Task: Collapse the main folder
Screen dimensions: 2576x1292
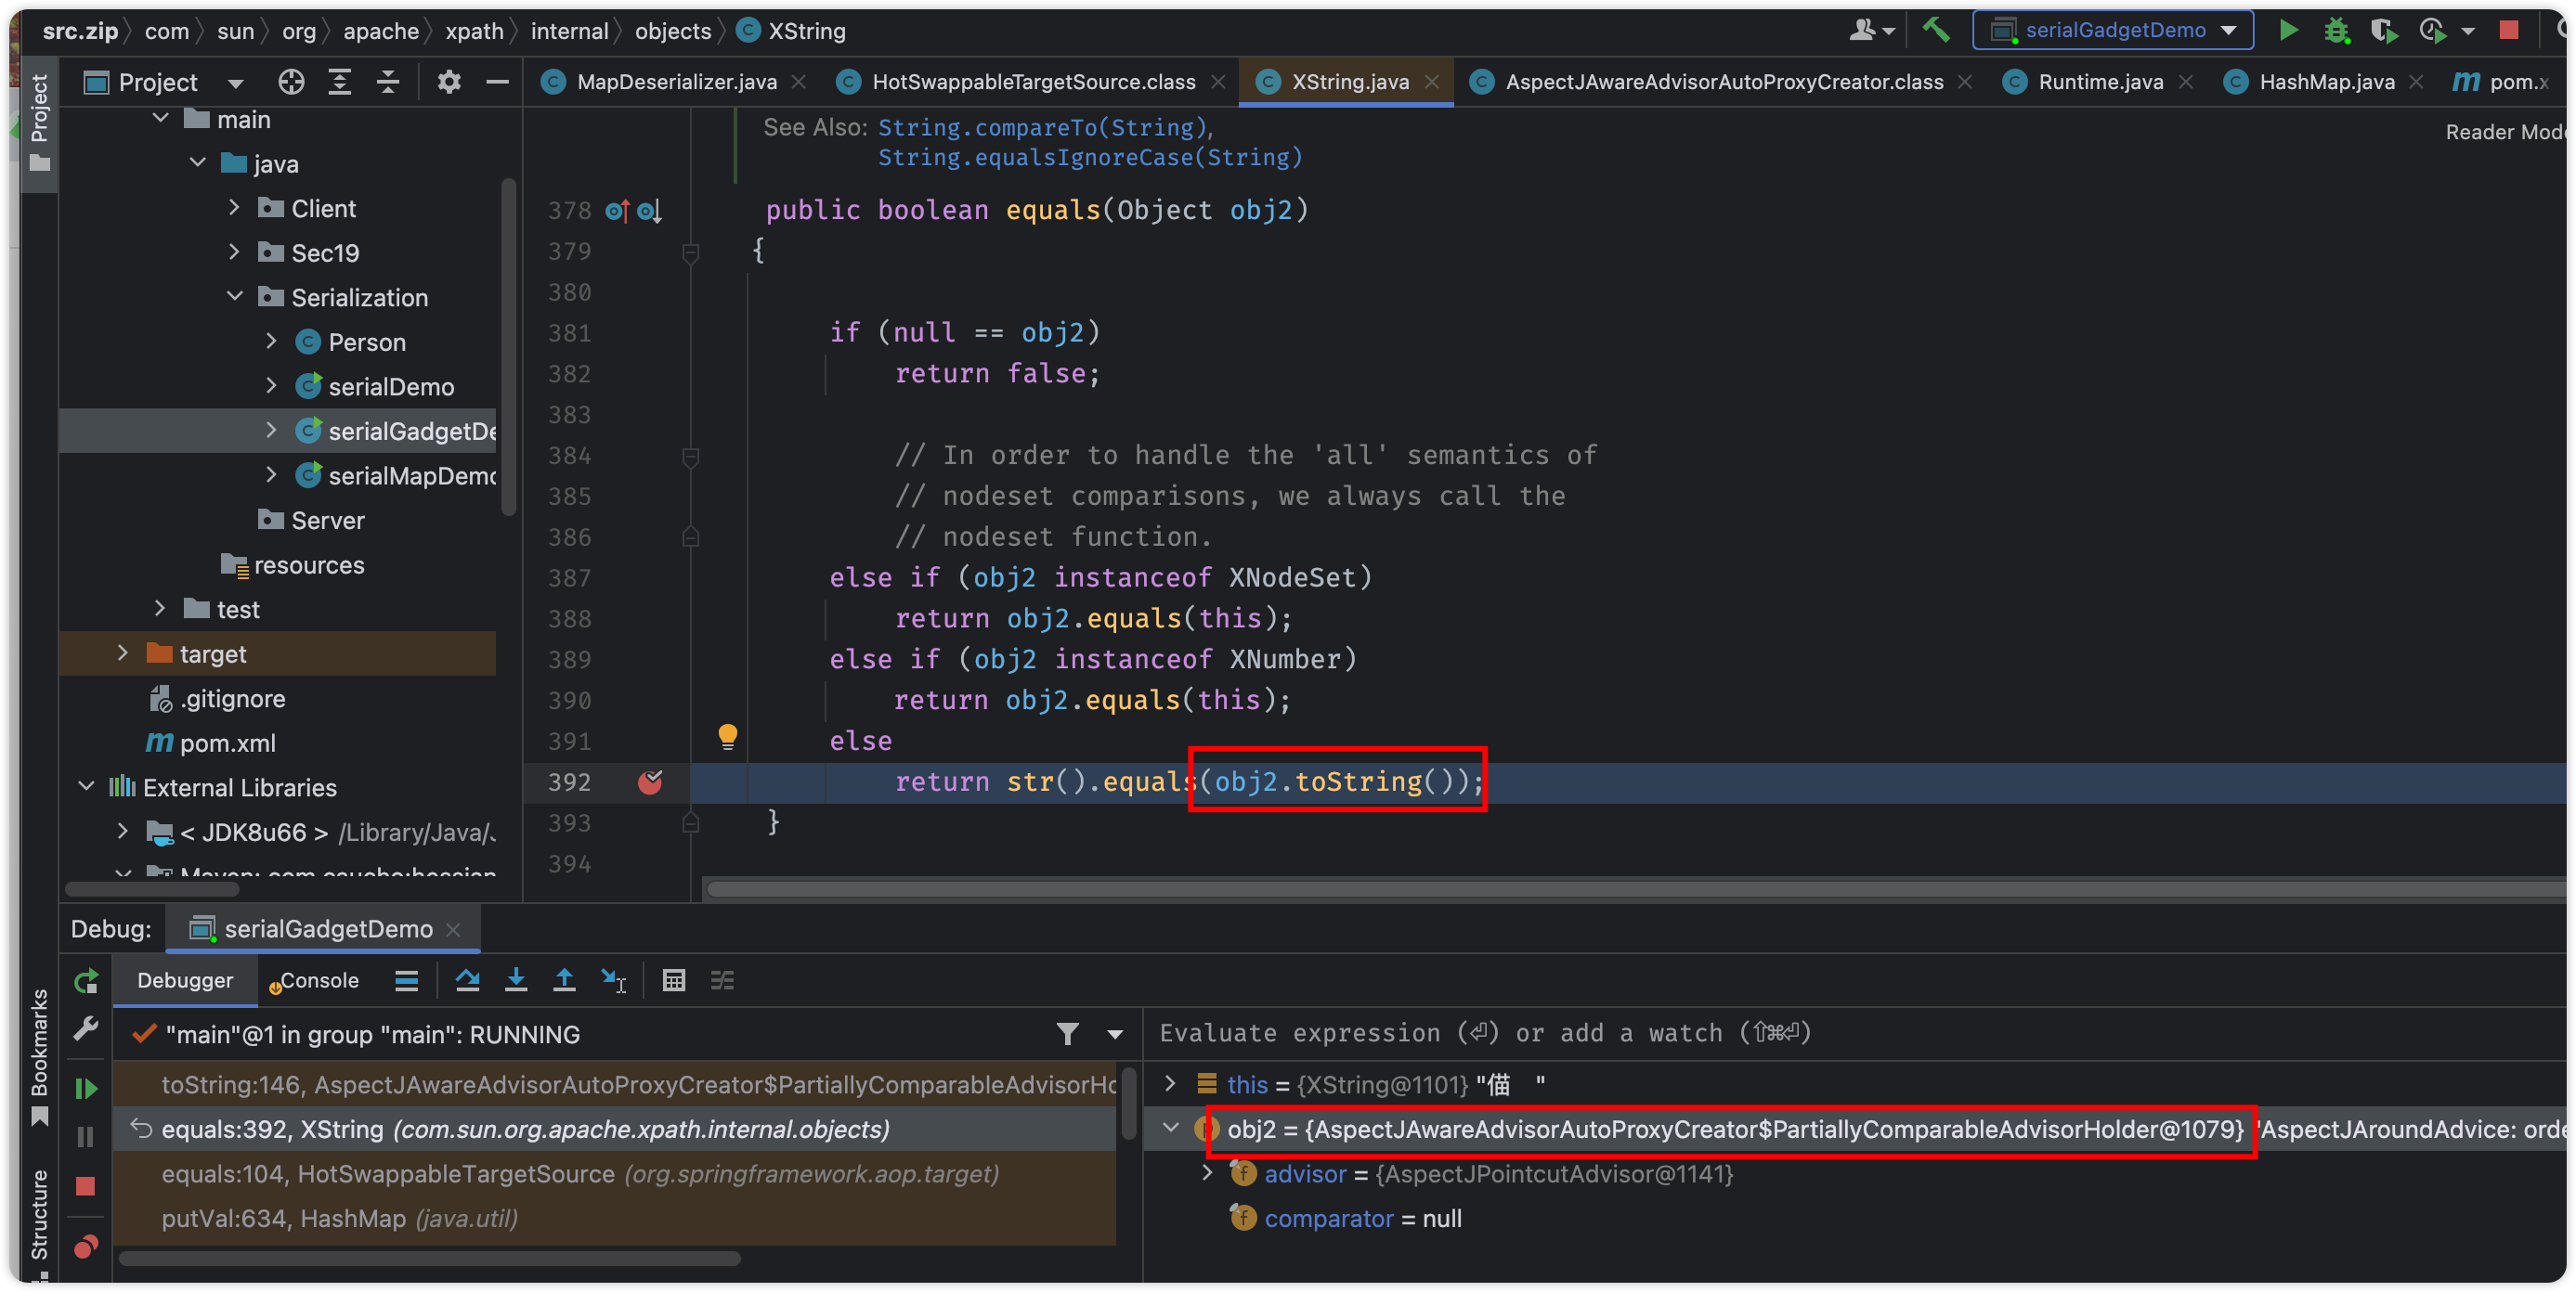Action: [160, 119]
